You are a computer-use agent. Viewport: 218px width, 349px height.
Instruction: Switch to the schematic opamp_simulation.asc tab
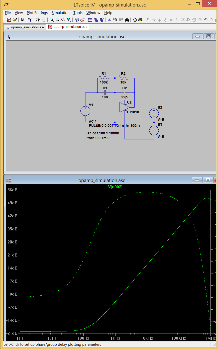(25, 27)
